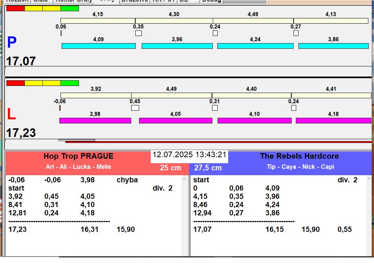Select the magenta run bar labeled 3,98

pos(95,121)
